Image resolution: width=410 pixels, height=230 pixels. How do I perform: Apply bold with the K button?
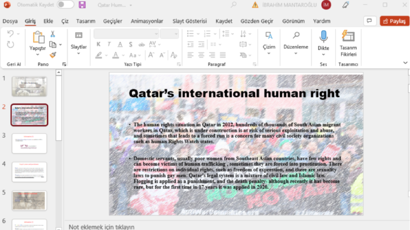coord(98,44)
